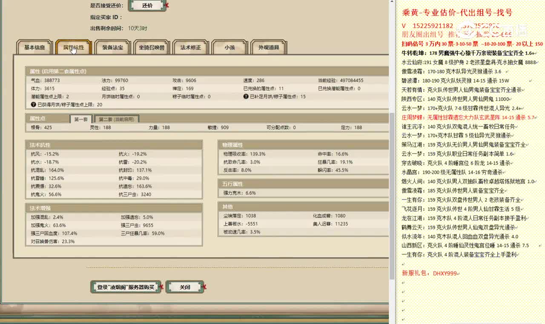Switch to the 装备法宝 tab
The image size is (545, 324).
[112, 48]
